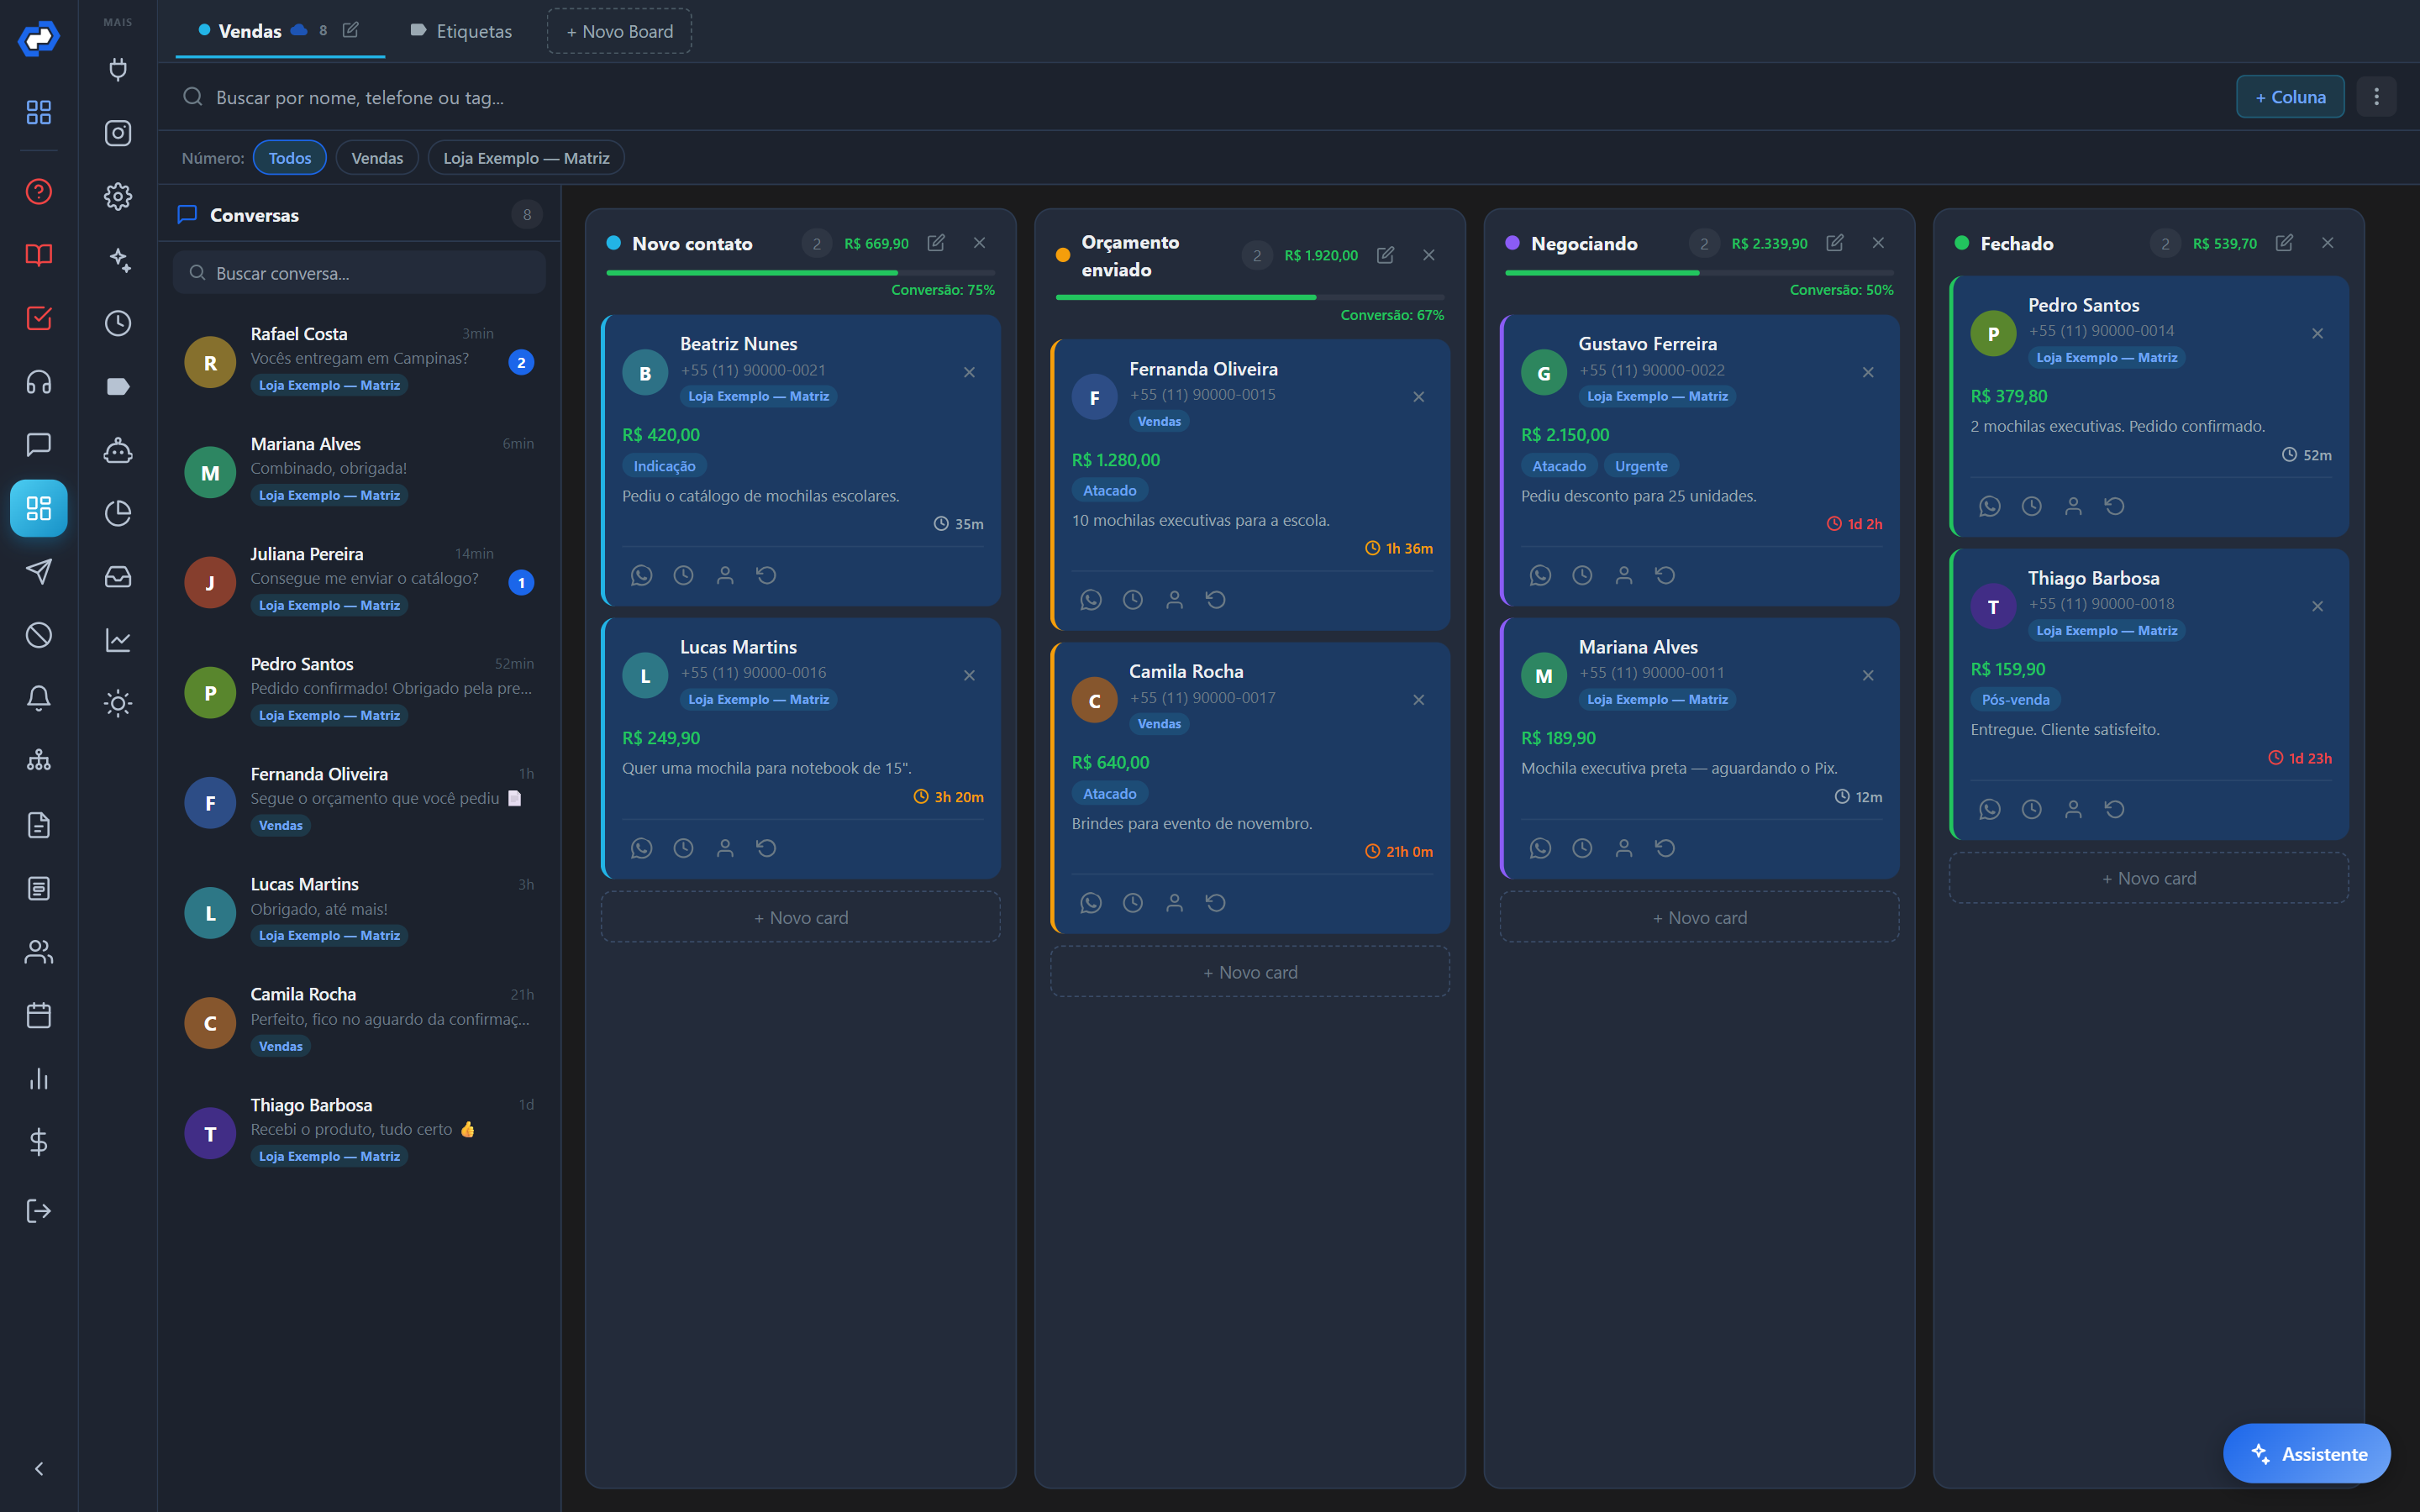
Task: Switch to the Etiquetas tab
Action: click(461, 31)
